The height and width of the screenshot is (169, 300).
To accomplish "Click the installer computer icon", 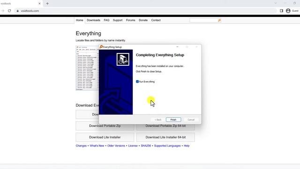I will click(123, 59).
